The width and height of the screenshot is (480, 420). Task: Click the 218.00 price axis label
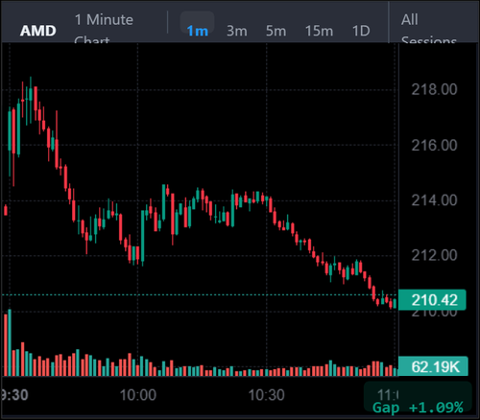[434, 89]
